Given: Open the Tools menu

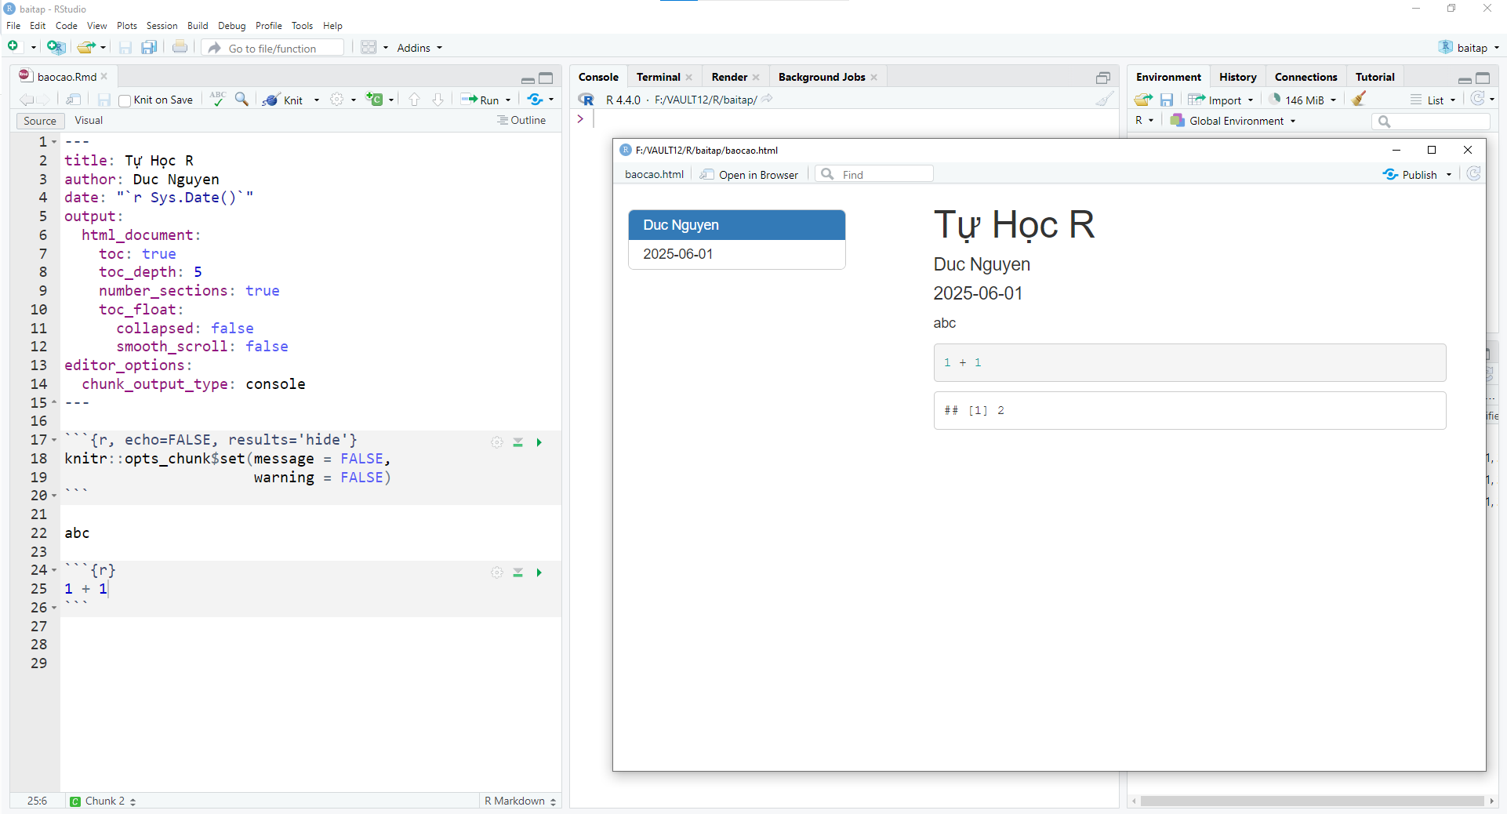Looking at the screenshot, I should [302, 26].
